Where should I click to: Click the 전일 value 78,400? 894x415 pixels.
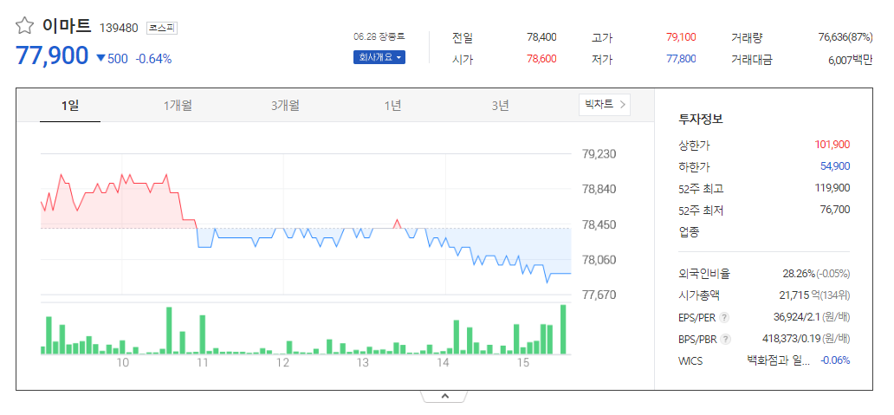coord(541,37)
